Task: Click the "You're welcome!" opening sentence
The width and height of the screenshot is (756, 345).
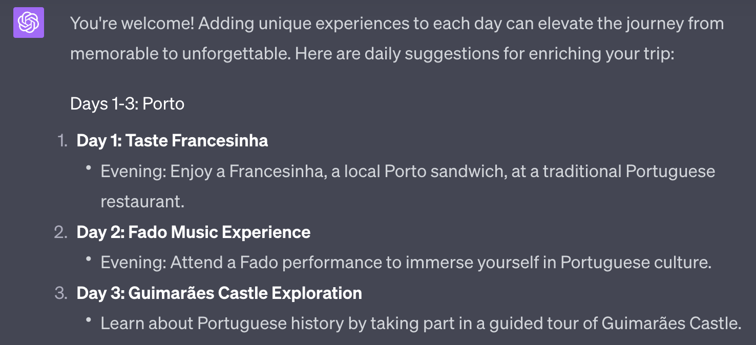Action: 132,24
